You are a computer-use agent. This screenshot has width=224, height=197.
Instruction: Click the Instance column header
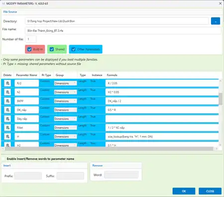pos(97,75)
